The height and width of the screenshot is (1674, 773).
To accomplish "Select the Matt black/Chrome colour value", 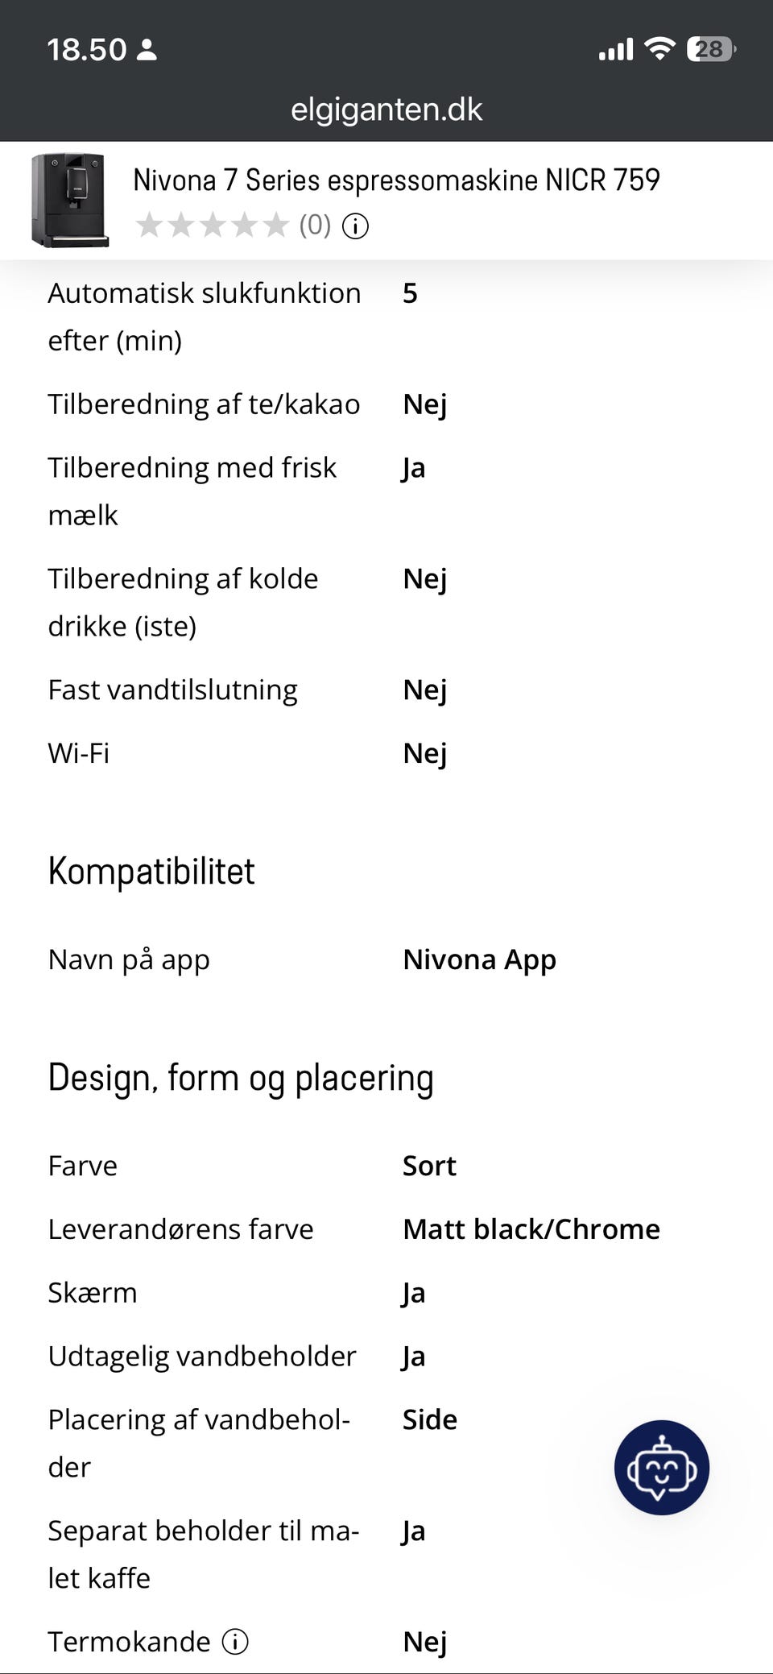I will point(531,1229).
